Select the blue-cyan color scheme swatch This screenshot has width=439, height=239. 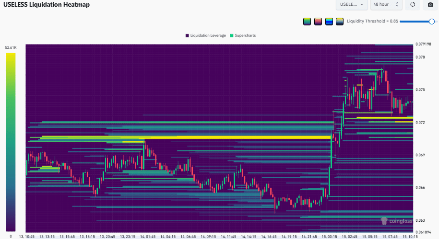click(x=329, y=22)
